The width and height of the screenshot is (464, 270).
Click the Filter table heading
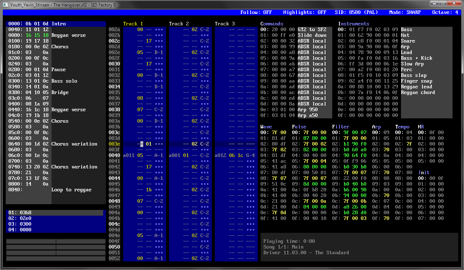[340, 127]
